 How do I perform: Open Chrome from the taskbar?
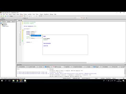pyautogui.click(x=17, y=81)
